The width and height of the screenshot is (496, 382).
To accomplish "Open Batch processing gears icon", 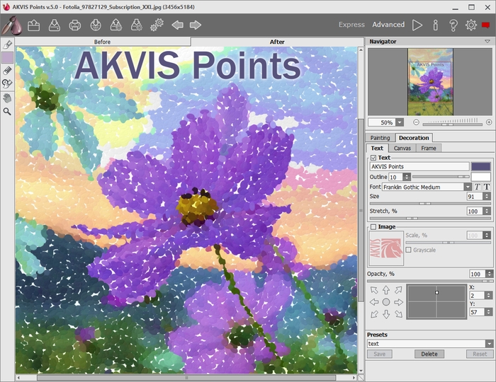I will 157,25.
